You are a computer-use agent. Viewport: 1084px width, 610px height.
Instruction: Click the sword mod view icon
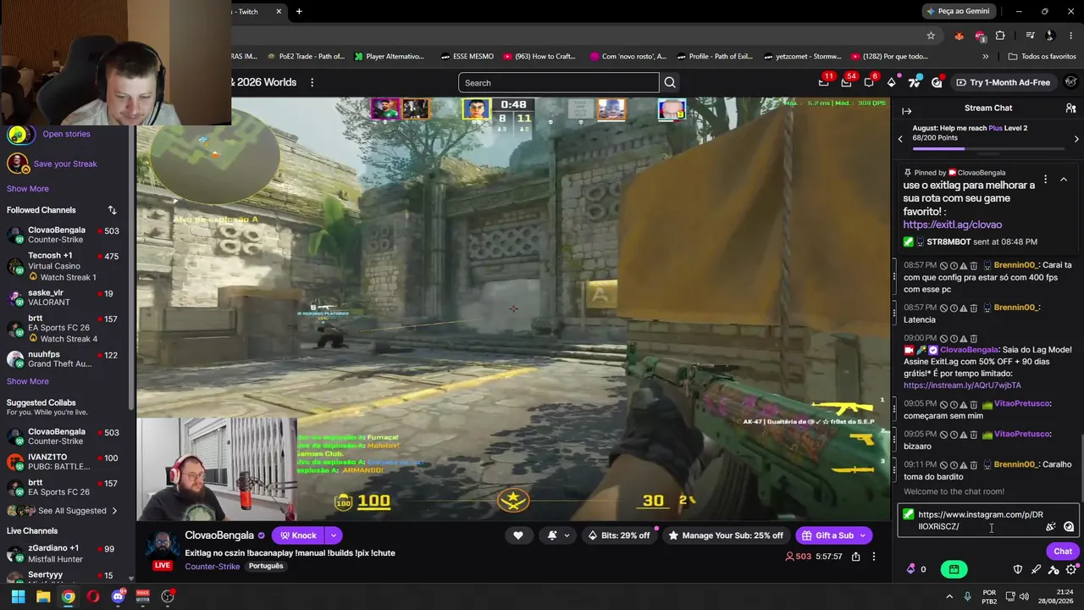(1036, 569)
